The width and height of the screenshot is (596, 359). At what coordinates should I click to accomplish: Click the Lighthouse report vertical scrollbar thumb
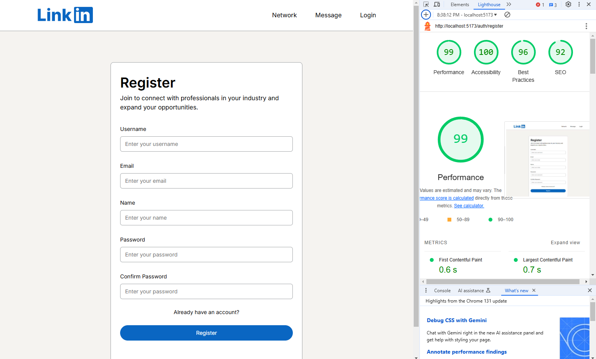point(593,56)
